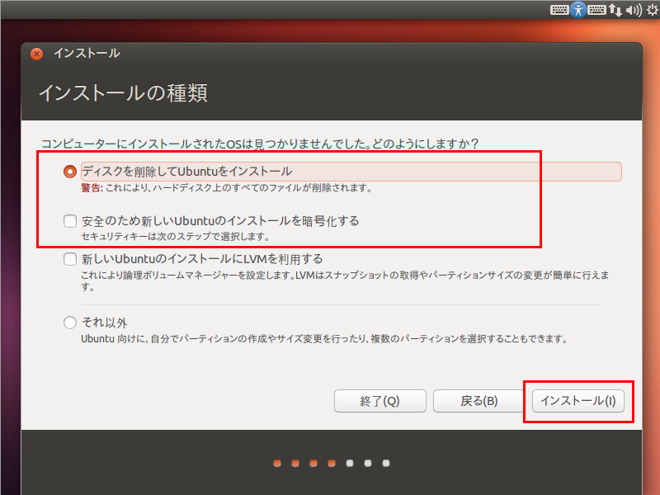
Task: Click the first orange progress dot
Action: (x=277, y=463)
